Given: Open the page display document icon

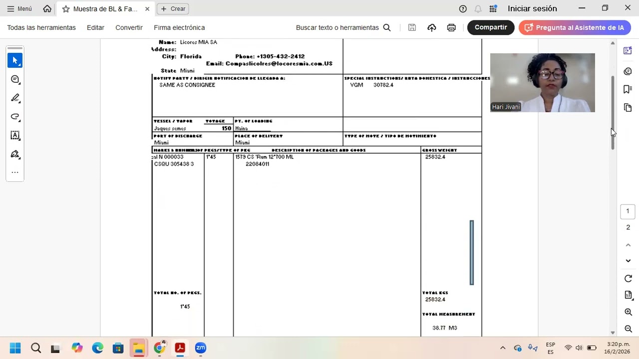Looking at the screenshot, I should (628, 295).
